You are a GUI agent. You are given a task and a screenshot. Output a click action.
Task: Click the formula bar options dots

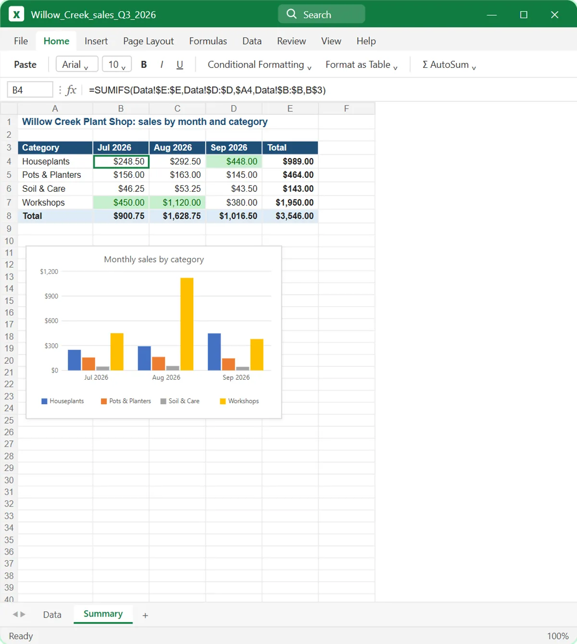60,90
